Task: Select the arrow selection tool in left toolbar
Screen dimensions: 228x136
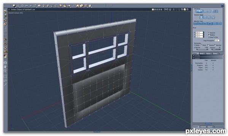Action: (x=5, y=11)
